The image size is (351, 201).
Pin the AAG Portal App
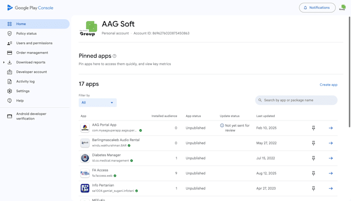click(x=313, y=128)
